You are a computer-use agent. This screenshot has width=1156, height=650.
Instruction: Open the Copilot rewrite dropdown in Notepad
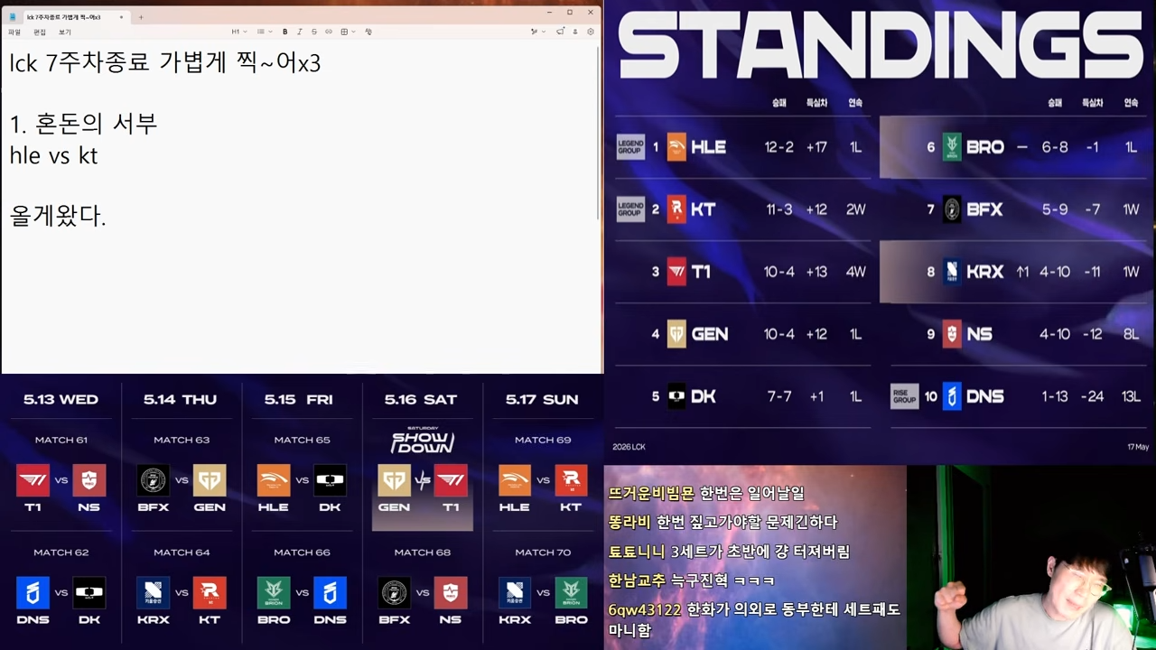coord(539,32)
